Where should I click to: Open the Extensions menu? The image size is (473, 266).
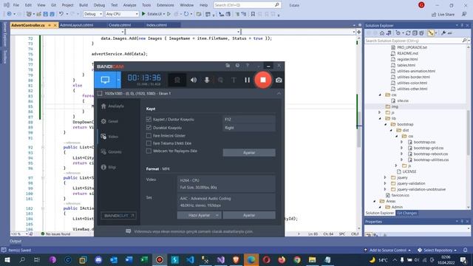(x=166, y=5)
